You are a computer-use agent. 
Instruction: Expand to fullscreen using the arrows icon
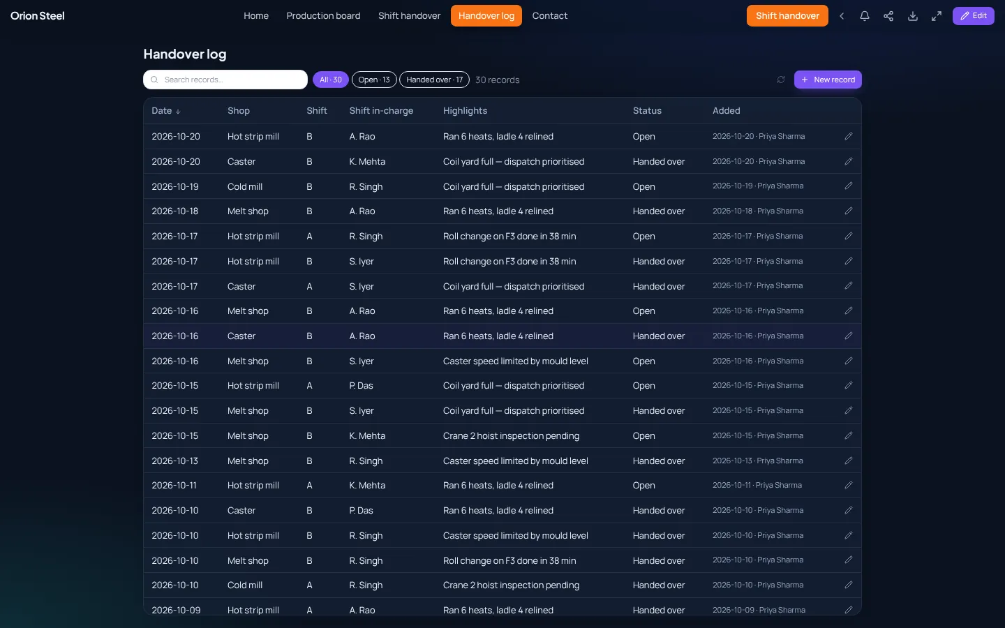tap(937, 16)
